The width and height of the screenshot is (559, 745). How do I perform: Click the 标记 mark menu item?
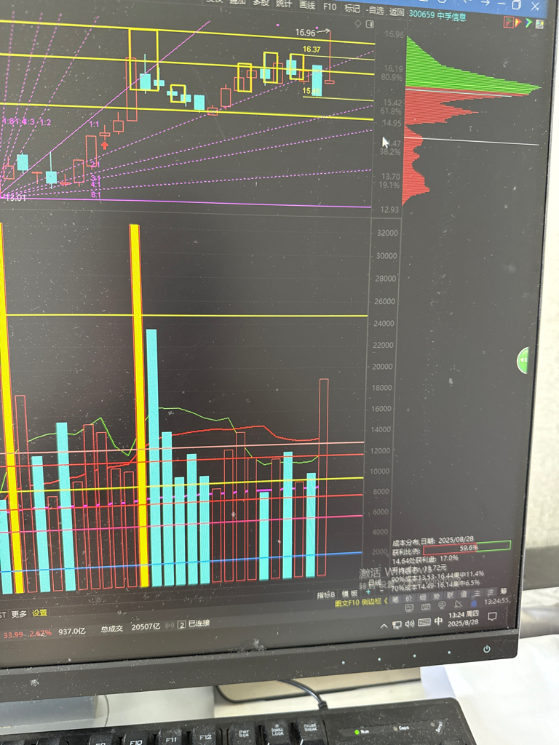pyautogui.click(x=352, y=9)
